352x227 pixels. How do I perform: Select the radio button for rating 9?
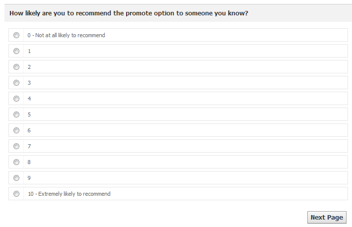pyautogui.click(x=16, y=178)
